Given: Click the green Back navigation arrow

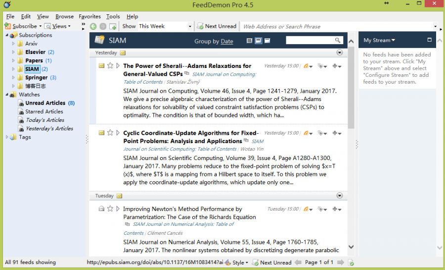Looking at the screenshot, I should point(93,26).
